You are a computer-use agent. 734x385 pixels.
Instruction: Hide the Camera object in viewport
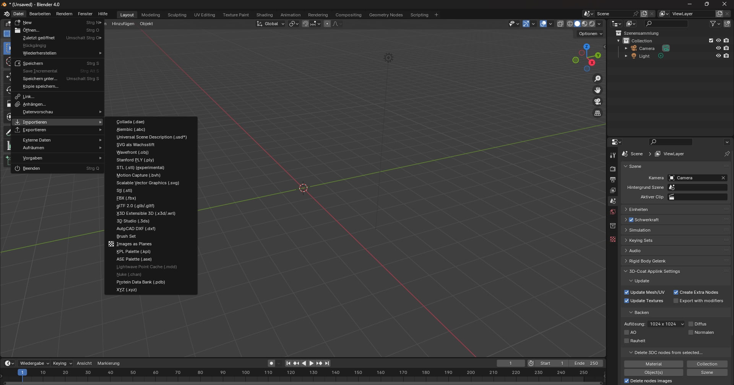pyautogui.click(x=718, y=48)
